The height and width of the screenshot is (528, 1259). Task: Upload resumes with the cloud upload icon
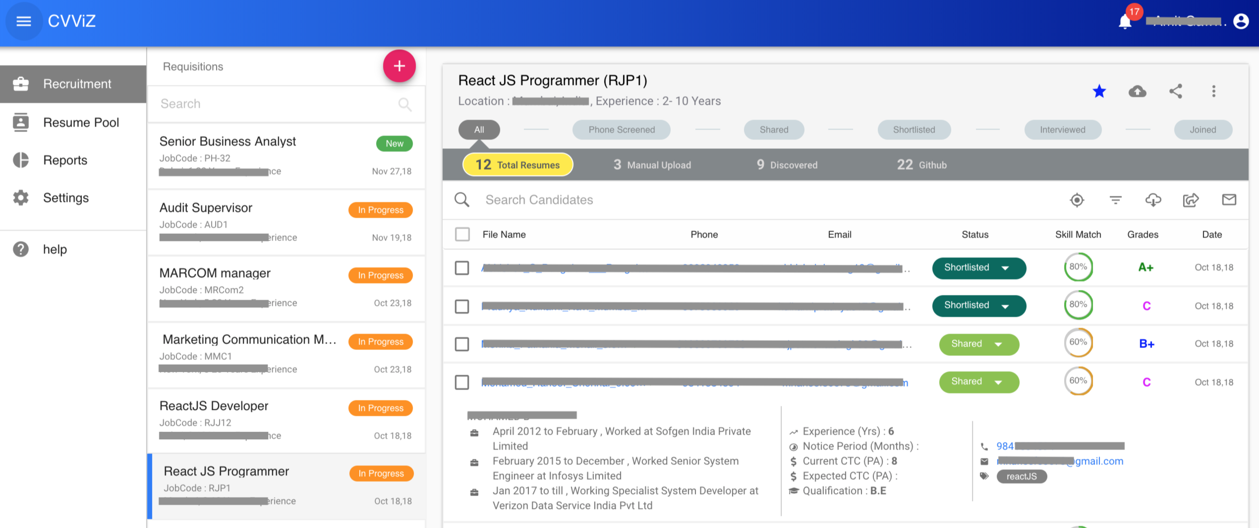[x=1138, y=91]
